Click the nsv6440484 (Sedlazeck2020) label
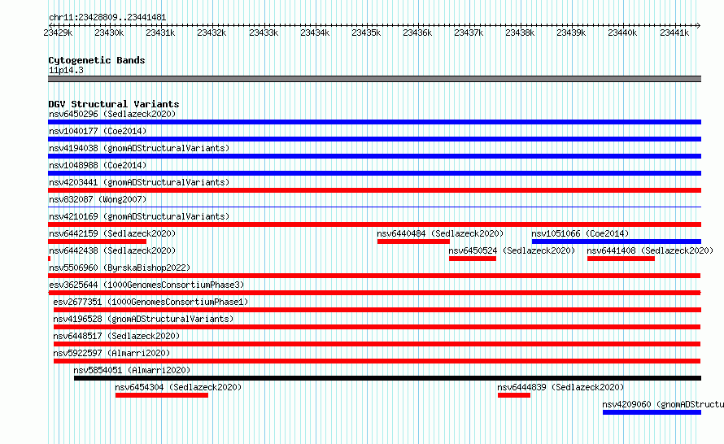This screenshot has width=724, height=444. coord(440,233)
